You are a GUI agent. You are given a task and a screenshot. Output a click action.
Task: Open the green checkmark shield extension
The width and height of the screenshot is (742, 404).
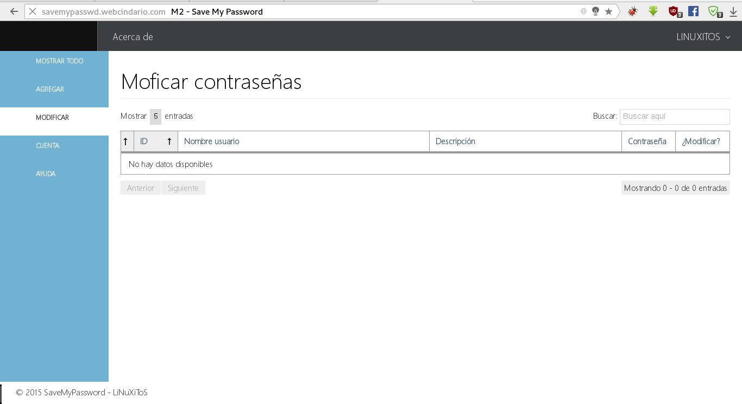coord(714,11)
